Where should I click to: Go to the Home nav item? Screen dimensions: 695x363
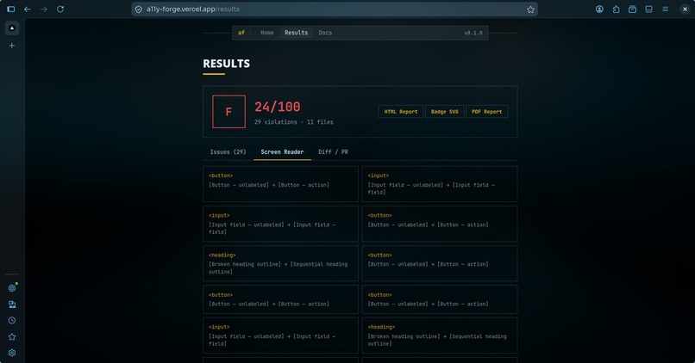click(266, 33)
